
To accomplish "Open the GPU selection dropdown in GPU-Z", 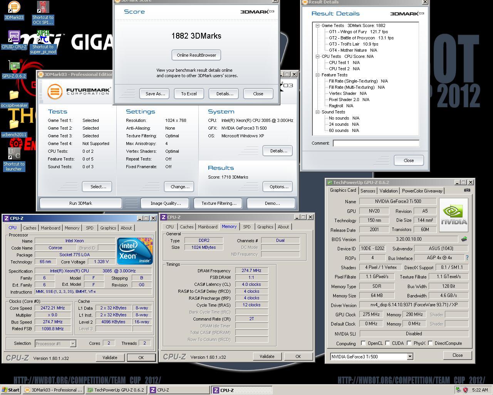I will pyautogui.click(x=410, y=357).
